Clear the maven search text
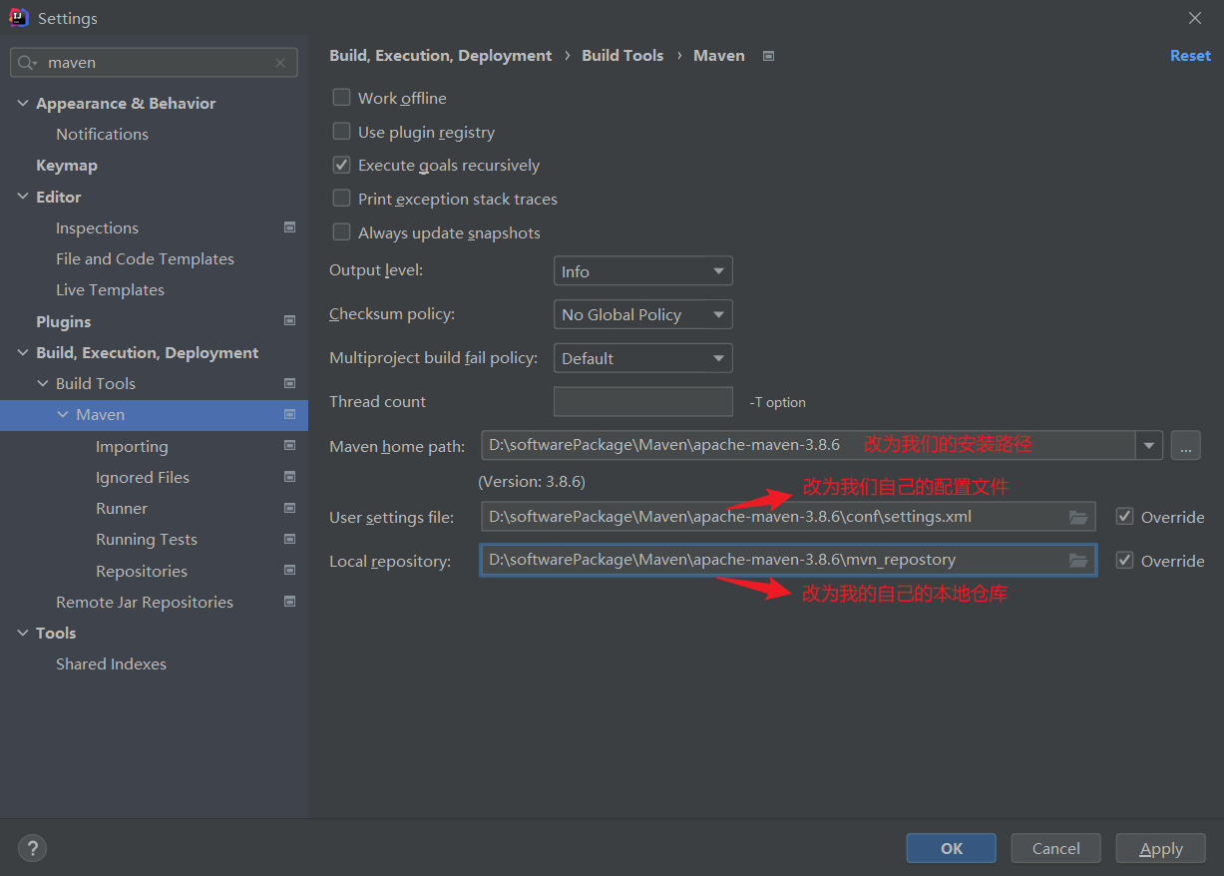 coord(280,63)
